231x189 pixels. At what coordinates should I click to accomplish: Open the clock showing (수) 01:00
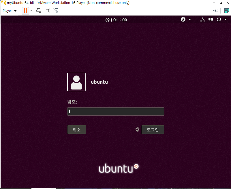click(116, 20)
